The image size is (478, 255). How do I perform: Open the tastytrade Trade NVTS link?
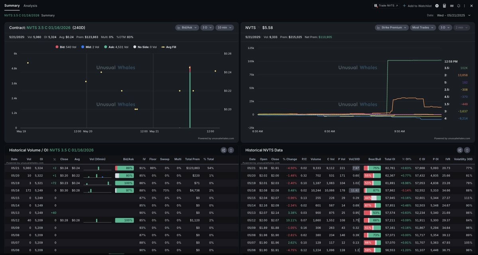[386, 6]
